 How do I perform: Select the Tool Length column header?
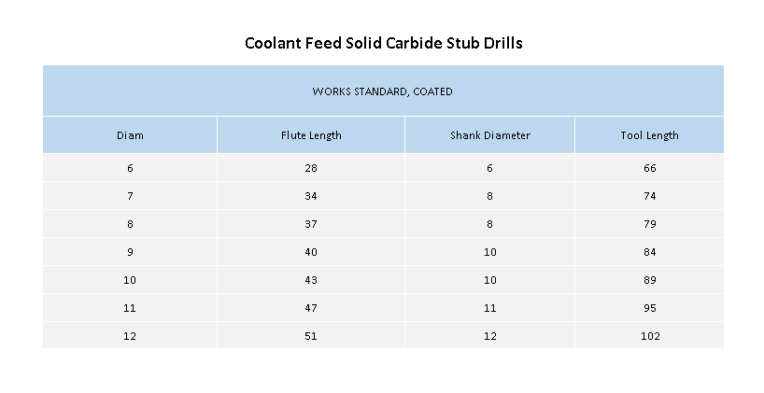[649, 135]
